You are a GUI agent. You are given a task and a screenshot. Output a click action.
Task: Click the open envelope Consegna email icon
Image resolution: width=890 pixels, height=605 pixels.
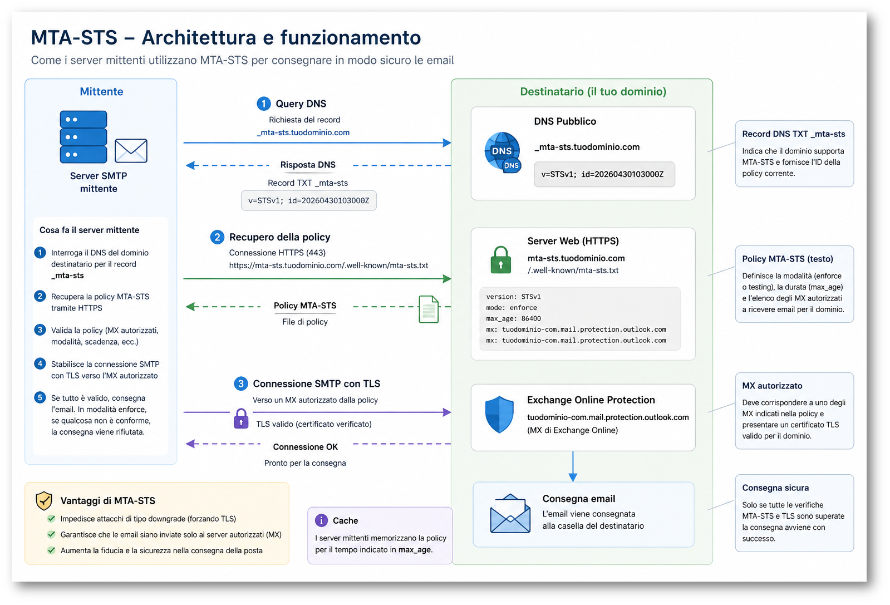(x=510, y=514)
